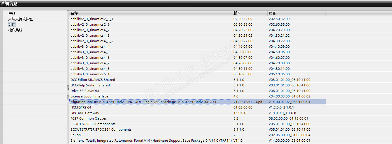Screen dimensions: 392x144
Task: Select row dcblibv2_0_sinamics4_3_2
Action: 198,41
